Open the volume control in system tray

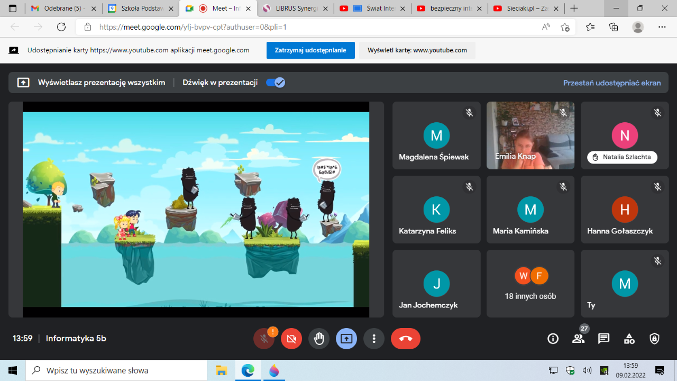pyautogui.click(x=587, y=370)
